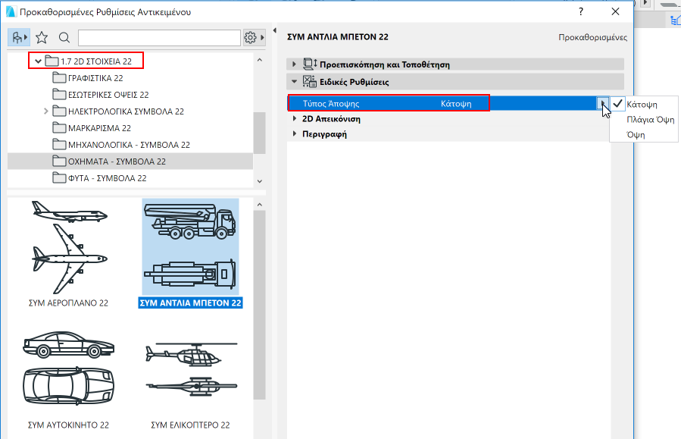This screenshot has width=681, height=439.
Task: Open the library gear settings menu
Action: (254, 38)
